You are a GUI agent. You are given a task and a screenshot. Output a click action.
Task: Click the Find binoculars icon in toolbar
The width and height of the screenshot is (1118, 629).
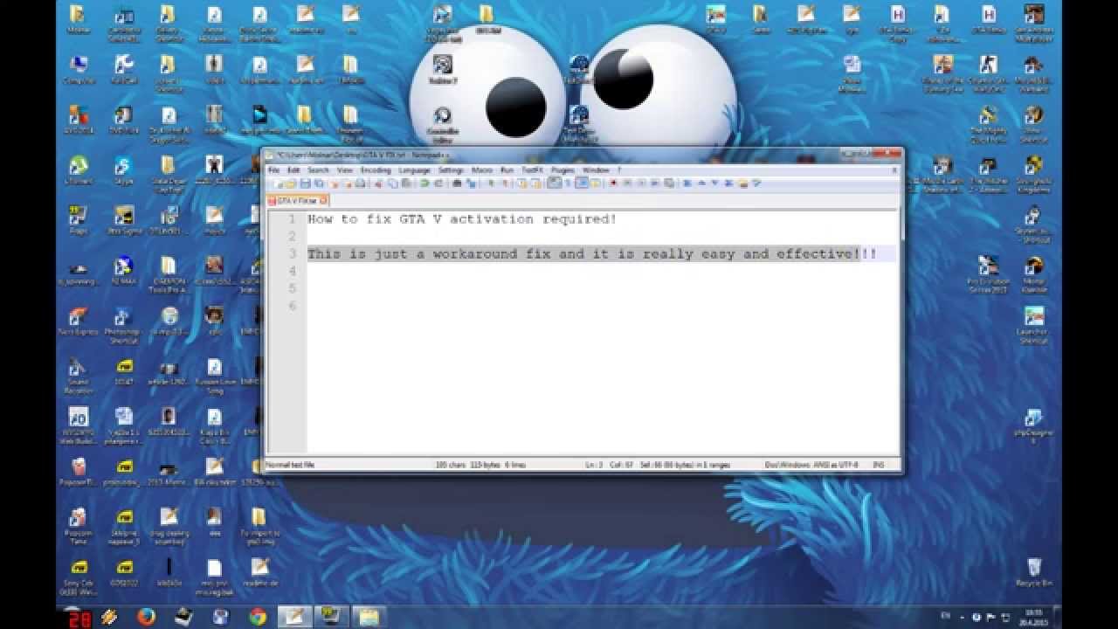pos(457,183)
